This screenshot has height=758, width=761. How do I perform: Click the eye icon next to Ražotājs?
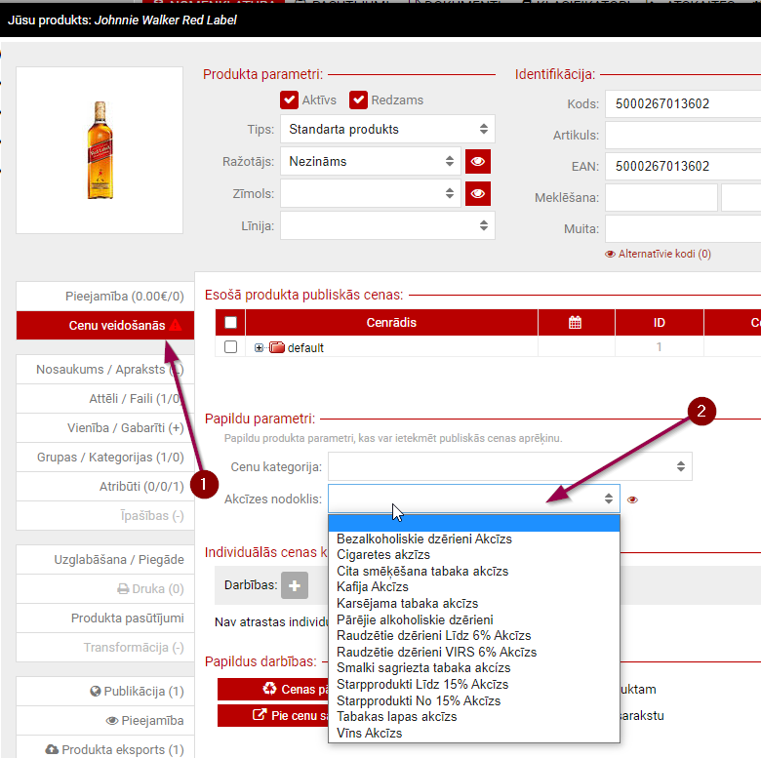coord(477,161)
